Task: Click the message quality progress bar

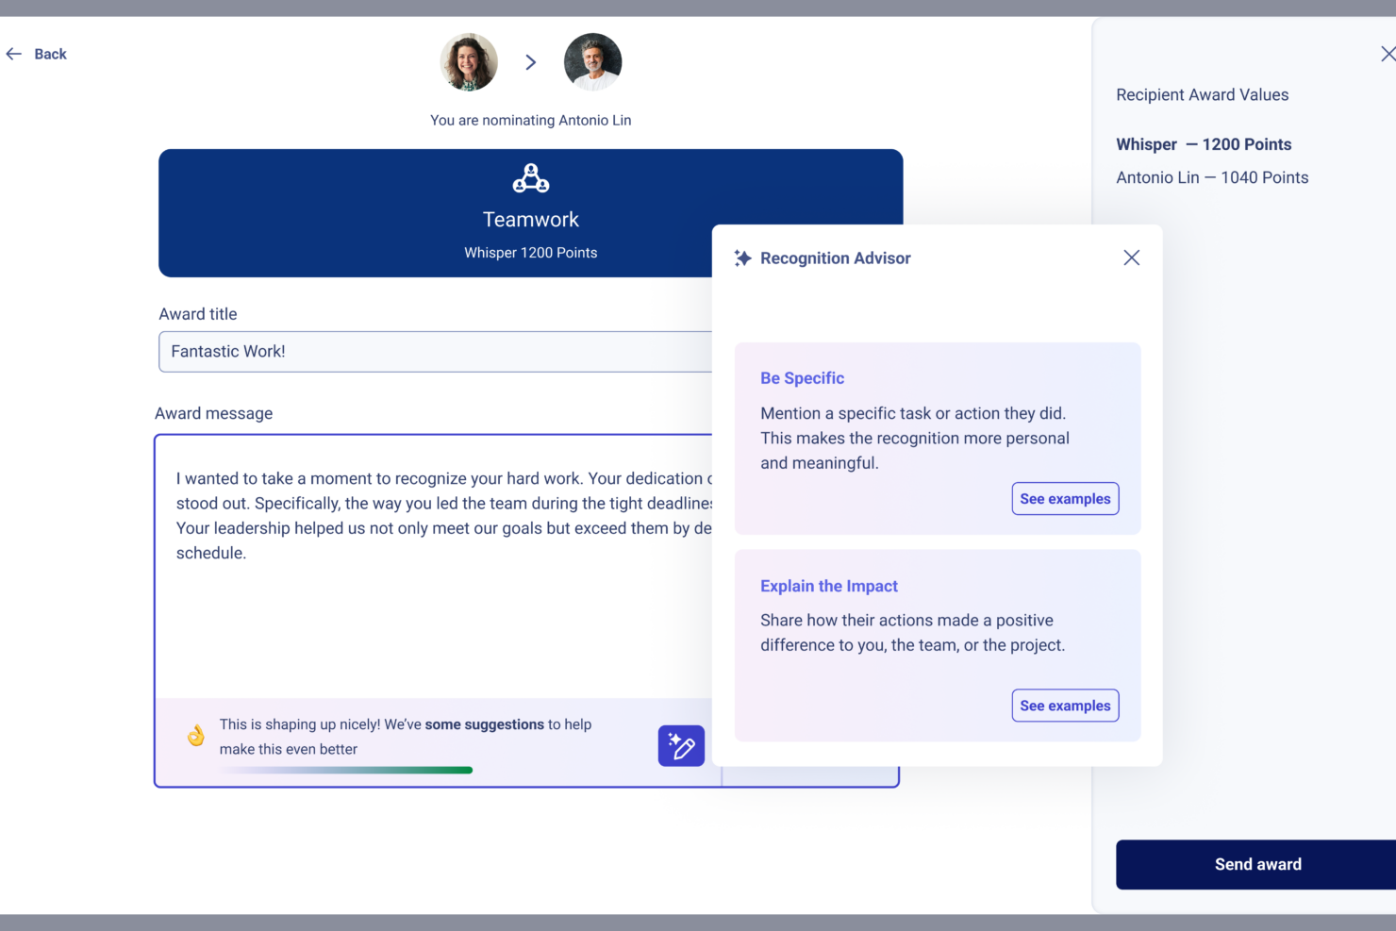Action: coord(346,771)
